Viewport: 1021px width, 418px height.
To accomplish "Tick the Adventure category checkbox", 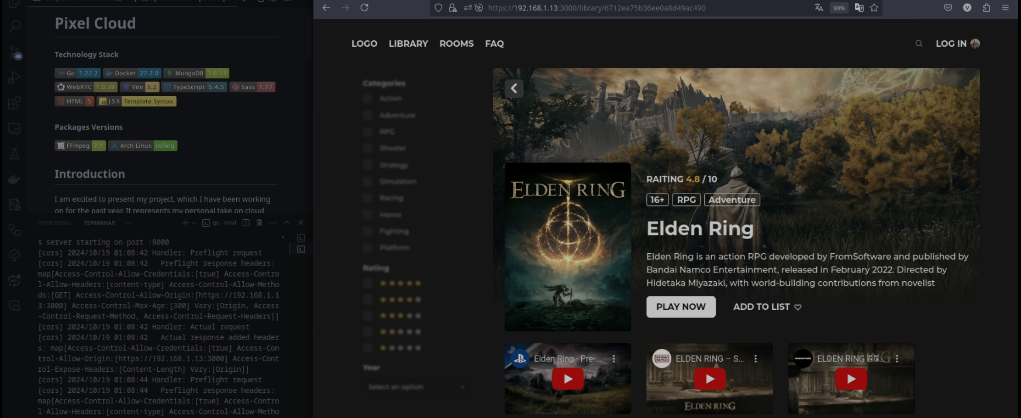I will [367, 115].
